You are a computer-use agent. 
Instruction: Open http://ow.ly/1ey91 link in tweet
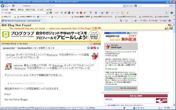125,52
